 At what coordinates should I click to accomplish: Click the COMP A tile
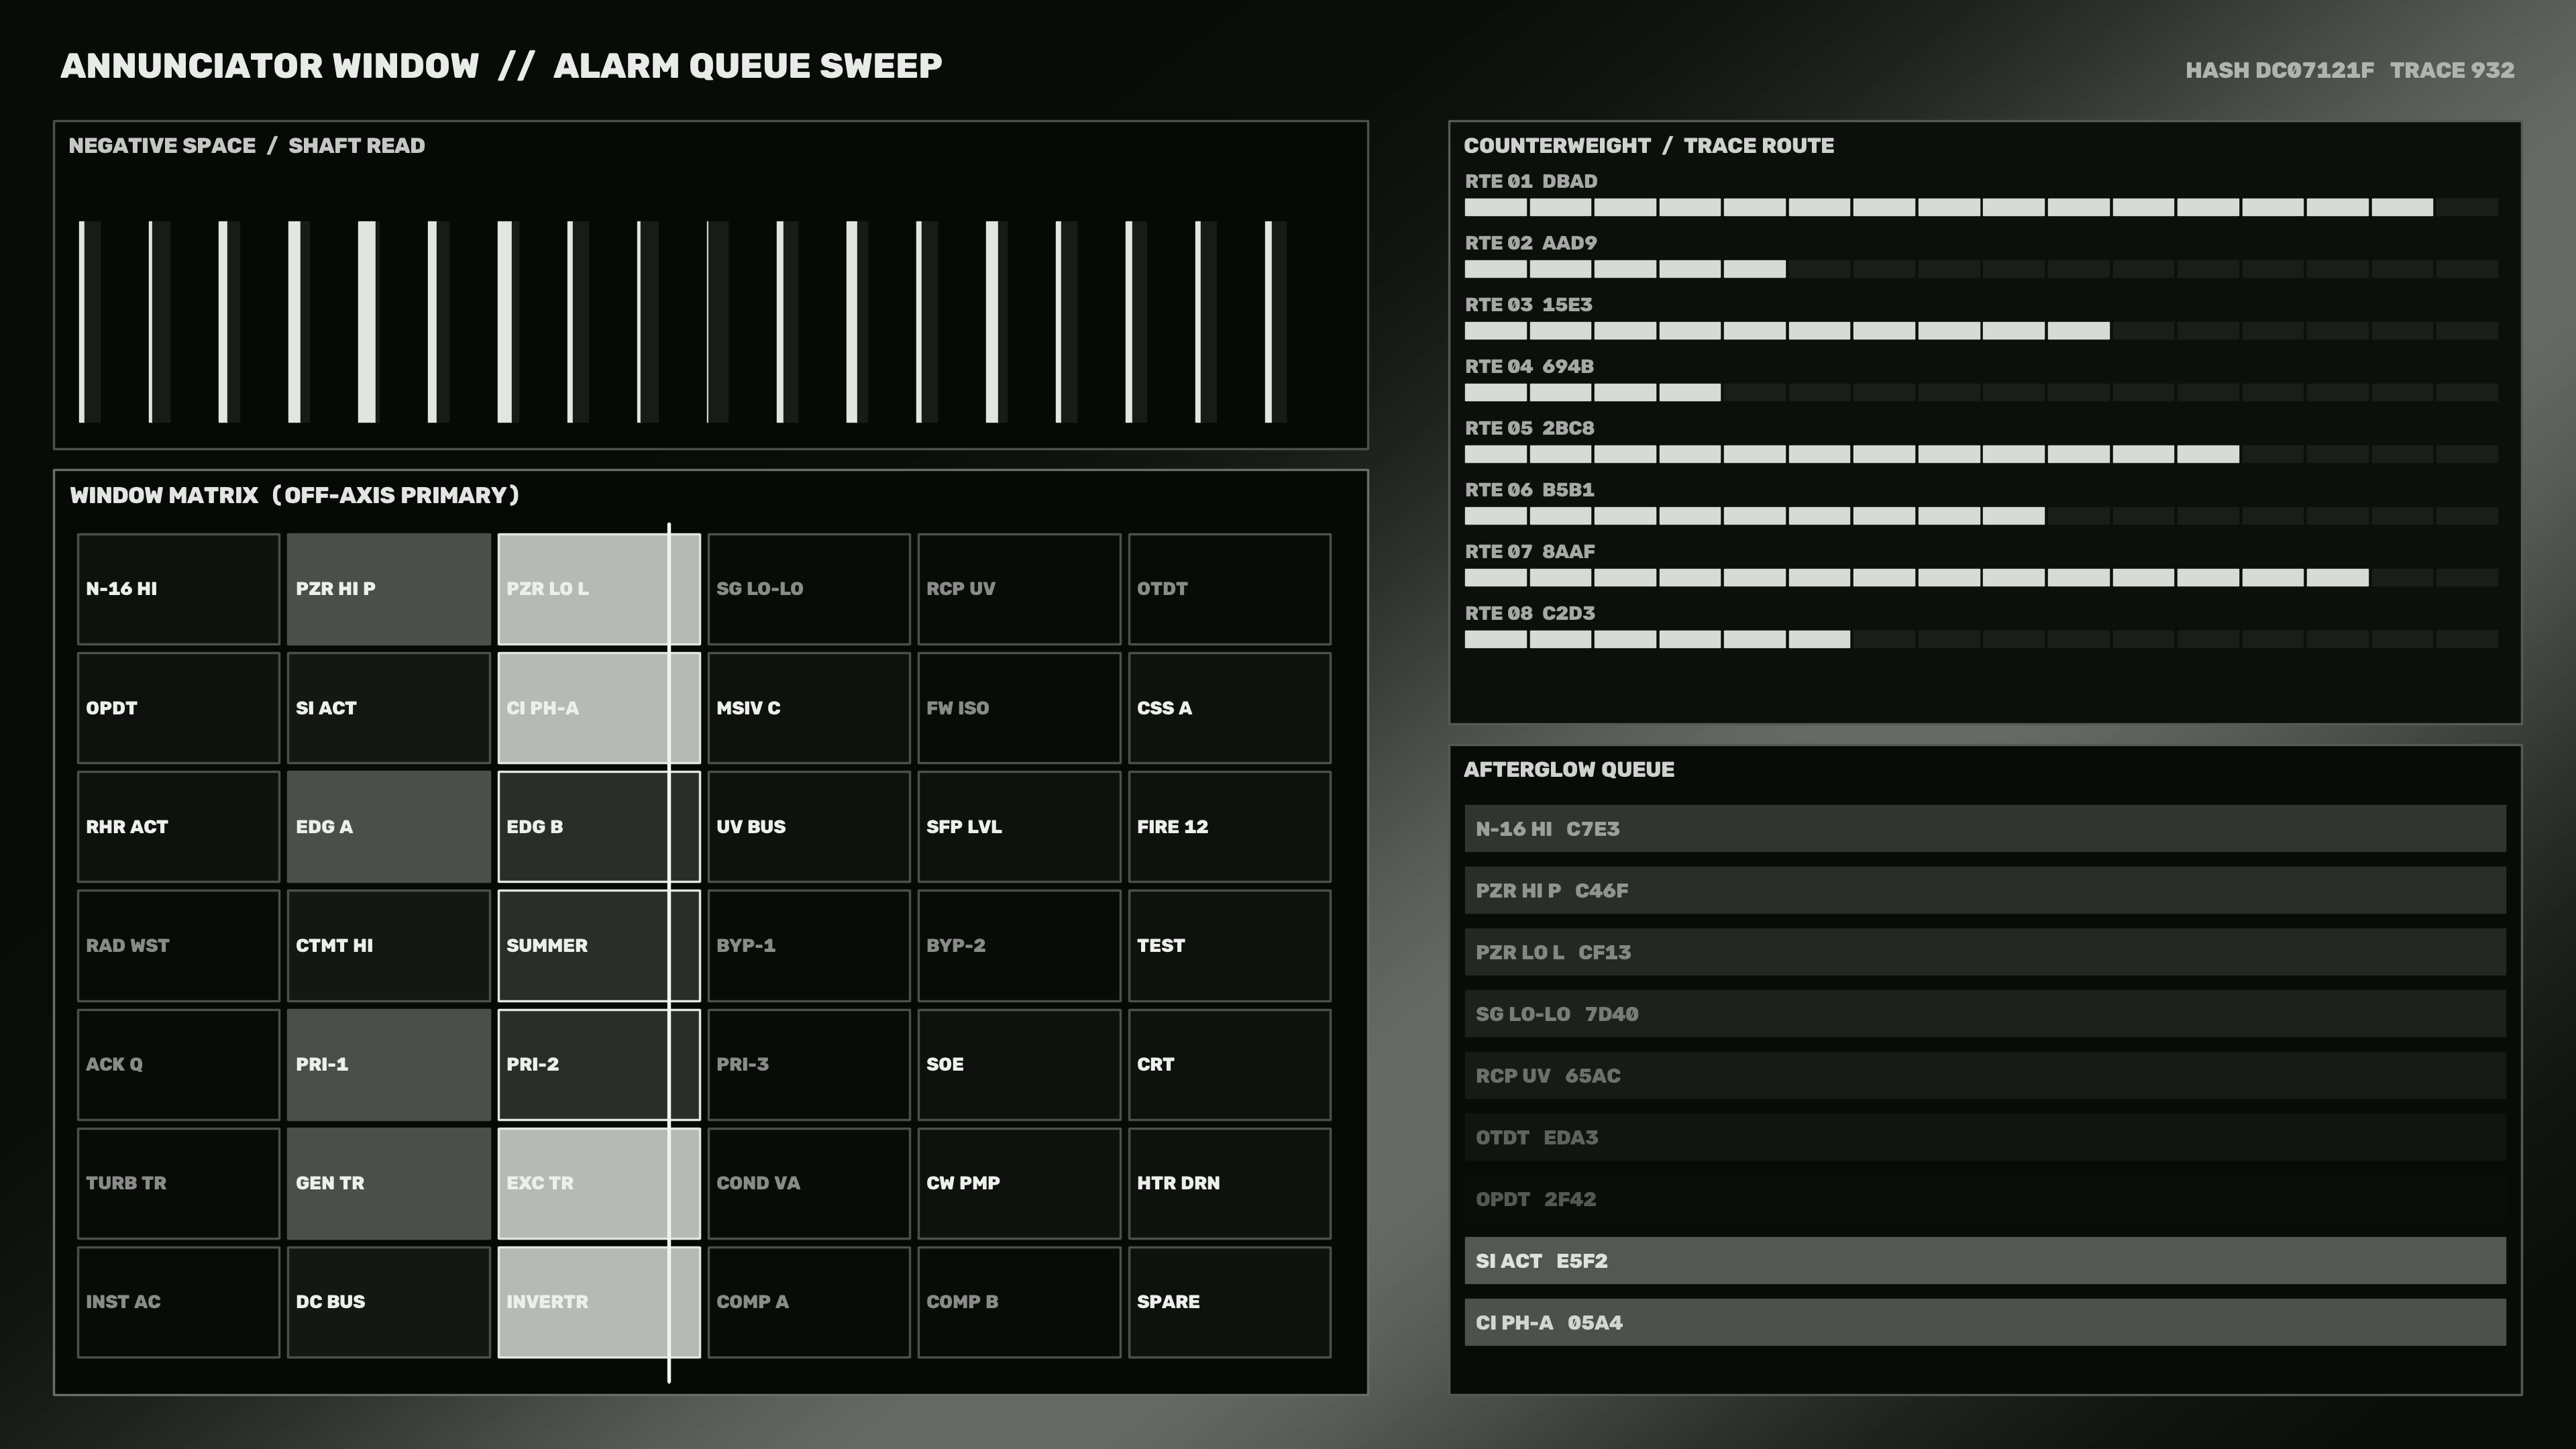[x=809, y=1302]
